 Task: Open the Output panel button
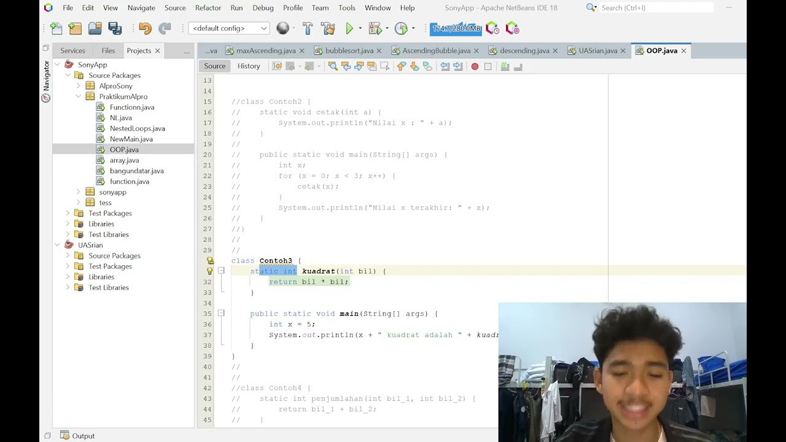[x=77, y=436]
